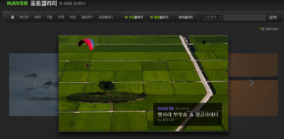The height and width of the screenshot is (139, 284).
Task: Go to 마이갤러리
Action: [185, 17]
